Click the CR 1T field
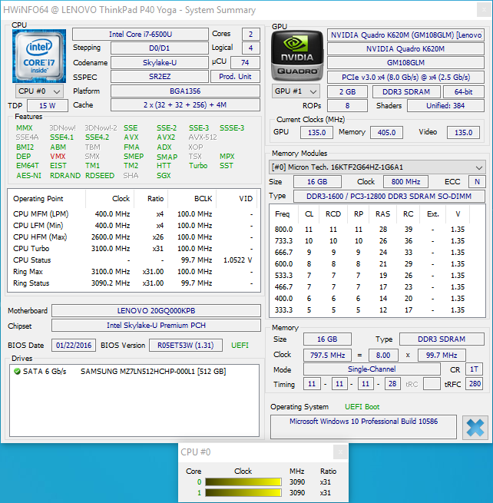This screenshot has width=493, height=503. click(x=474, y=369)
